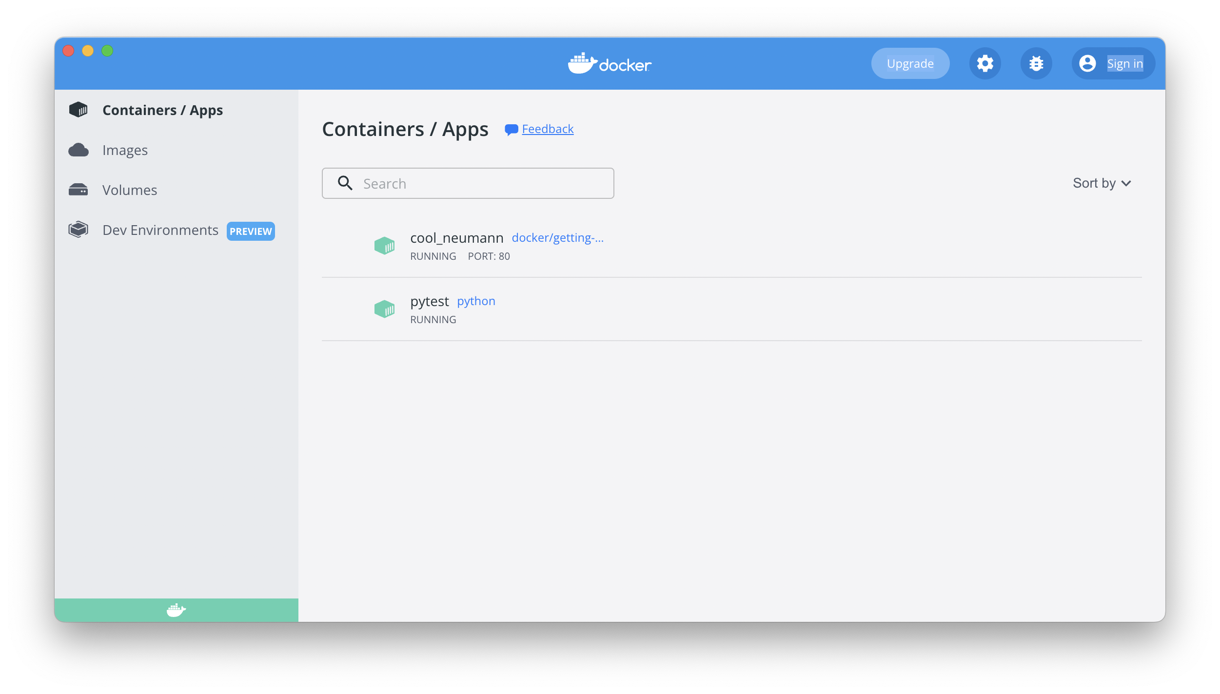This screenshot has width=1220, height=694.
Task: Close the Docker window with red button
Action: click(x=68, y=51)
